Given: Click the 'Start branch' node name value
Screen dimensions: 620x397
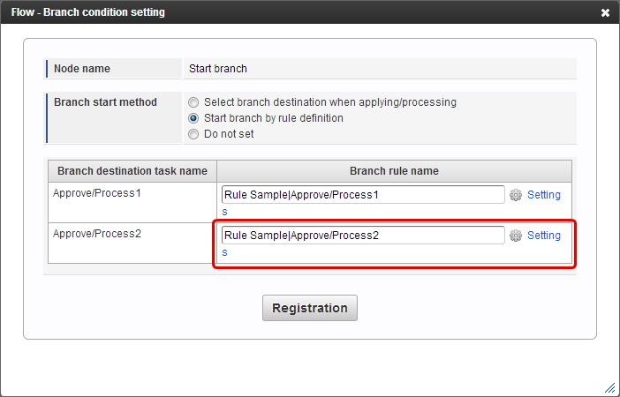Looking at the screenshot, I should (x=218, y=69).
